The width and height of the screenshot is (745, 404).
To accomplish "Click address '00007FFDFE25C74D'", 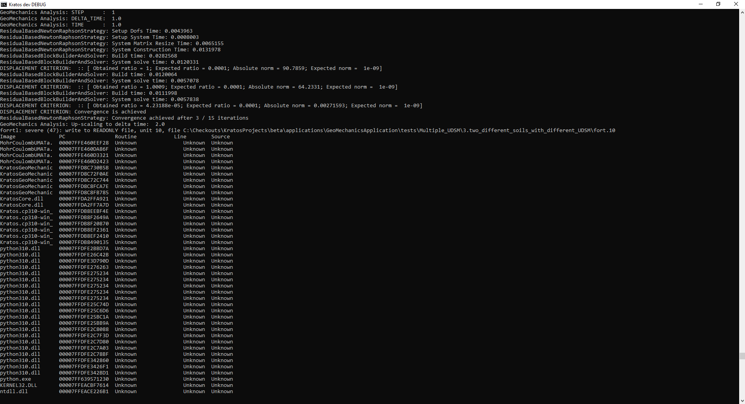I will tap(84, 305).
